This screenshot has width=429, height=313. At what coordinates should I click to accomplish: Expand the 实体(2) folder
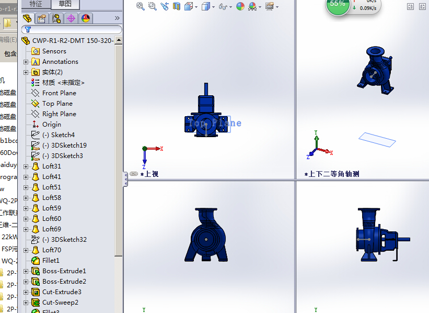(26, 72)
